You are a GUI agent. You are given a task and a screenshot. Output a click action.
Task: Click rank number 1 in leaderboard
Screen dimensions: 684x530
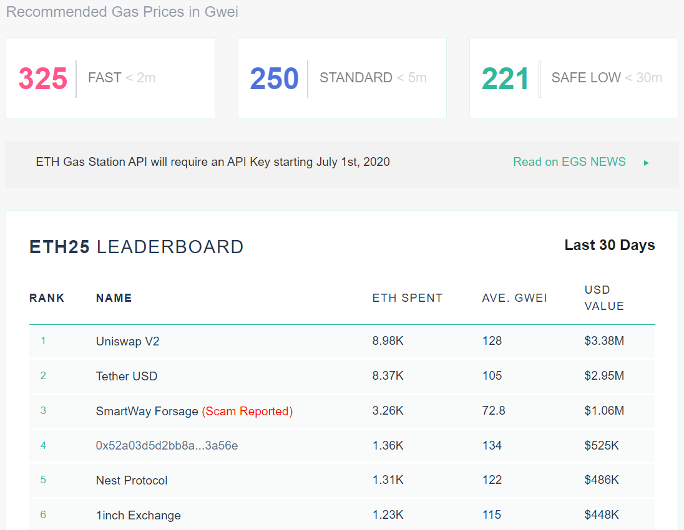point(43,341)
